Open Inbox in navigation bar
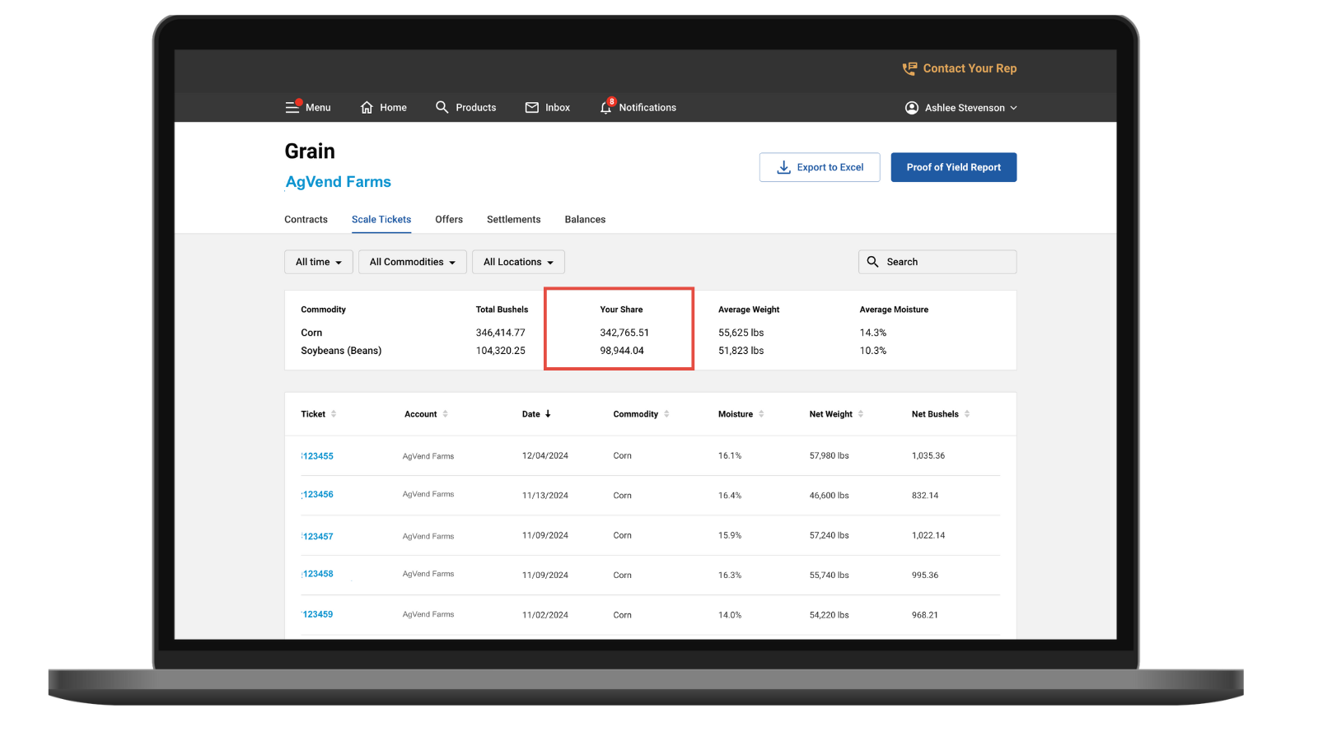The width and height of the screenshot is (1318, 741). tap(558, 108)
